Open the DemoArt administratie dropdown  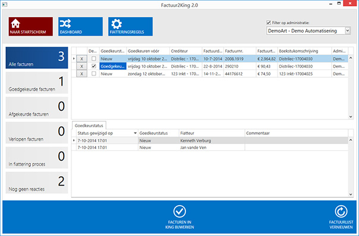(x=348, y=31)
